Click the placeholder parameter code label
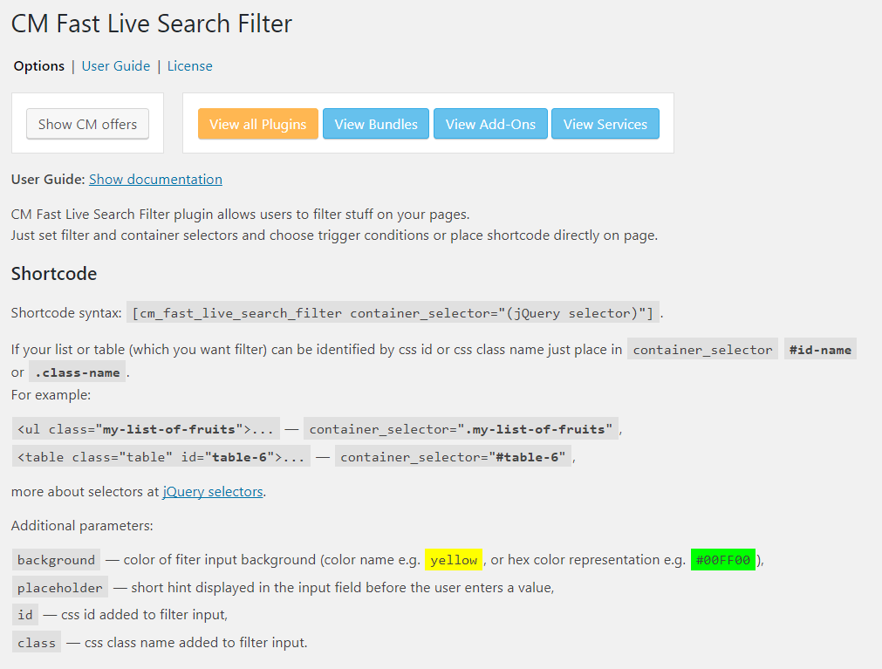Screen dimensions: 882x669 (60, 588)
